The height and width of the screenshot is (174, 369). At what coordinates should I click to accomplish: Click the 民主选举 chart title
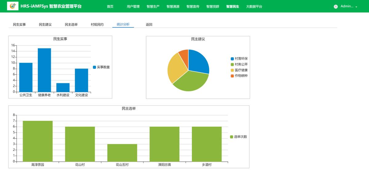[129, 109]
